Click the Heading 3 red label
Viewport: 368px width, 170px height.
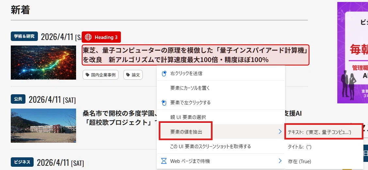101,37
